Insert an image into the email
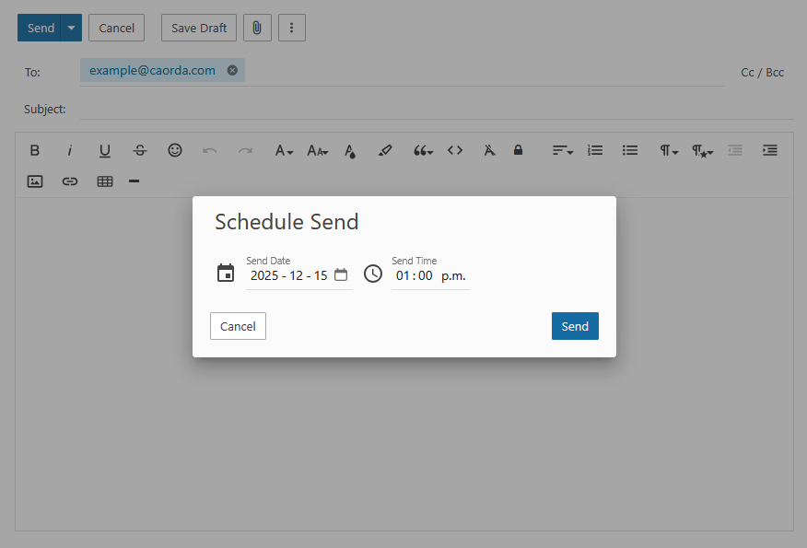Screen dimensions: 807x548 coord(35,181)
